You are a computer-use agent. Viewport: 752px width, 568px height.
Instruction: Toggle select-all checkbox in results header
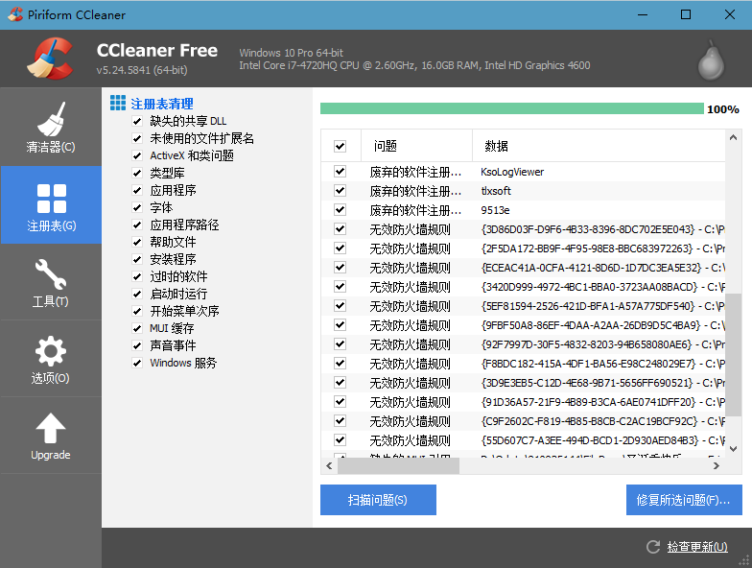point(340,146)
